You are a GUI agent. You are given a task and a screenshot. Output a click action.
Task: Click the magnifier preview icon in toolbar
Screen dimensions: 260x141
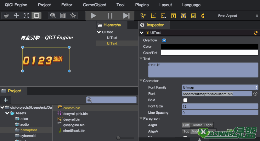click(53, 16)
